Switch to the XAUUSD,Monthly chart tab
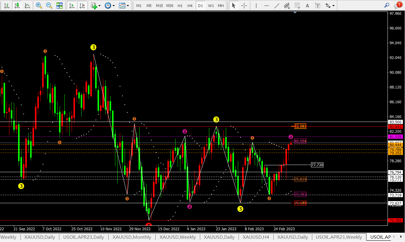Image resolution: width=405 pixels, height=242 pixels. point(132,237)
